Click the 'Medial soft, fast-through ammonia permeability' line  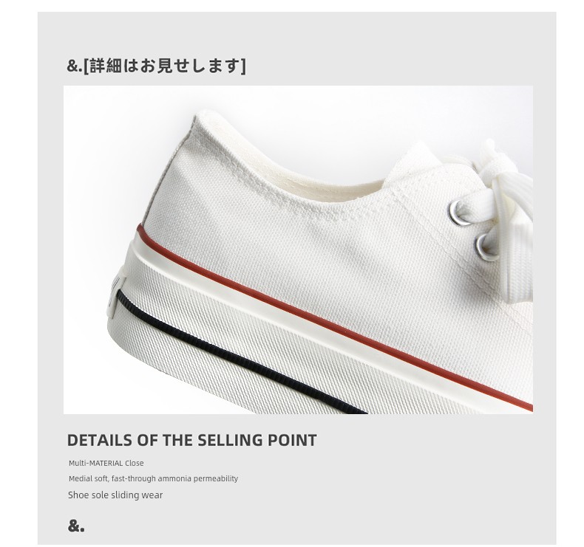153,478
